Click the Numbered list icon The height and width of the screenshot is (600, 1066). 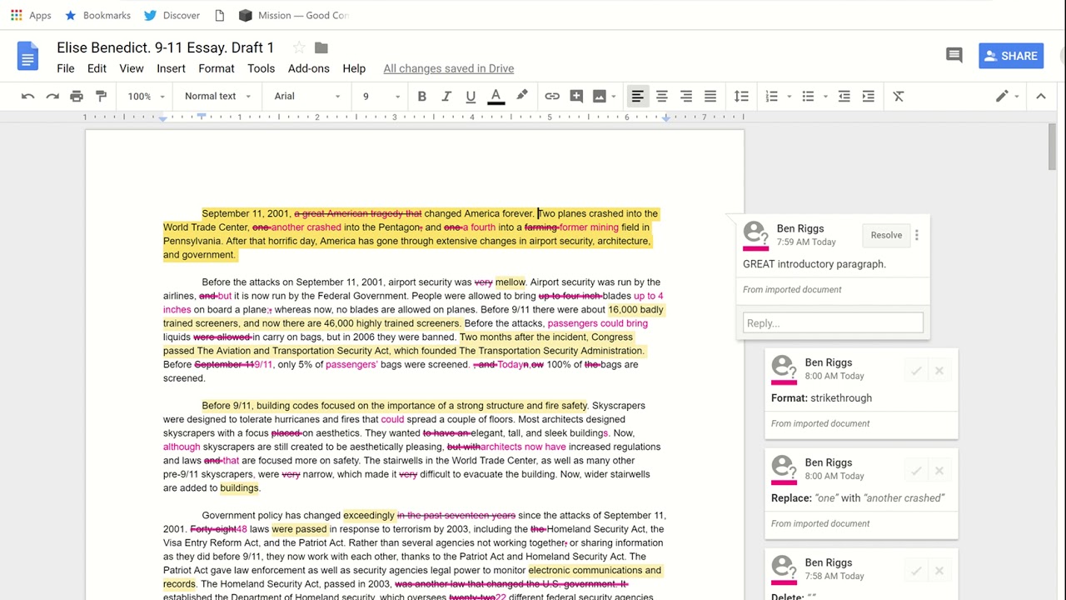pos(772,97)
